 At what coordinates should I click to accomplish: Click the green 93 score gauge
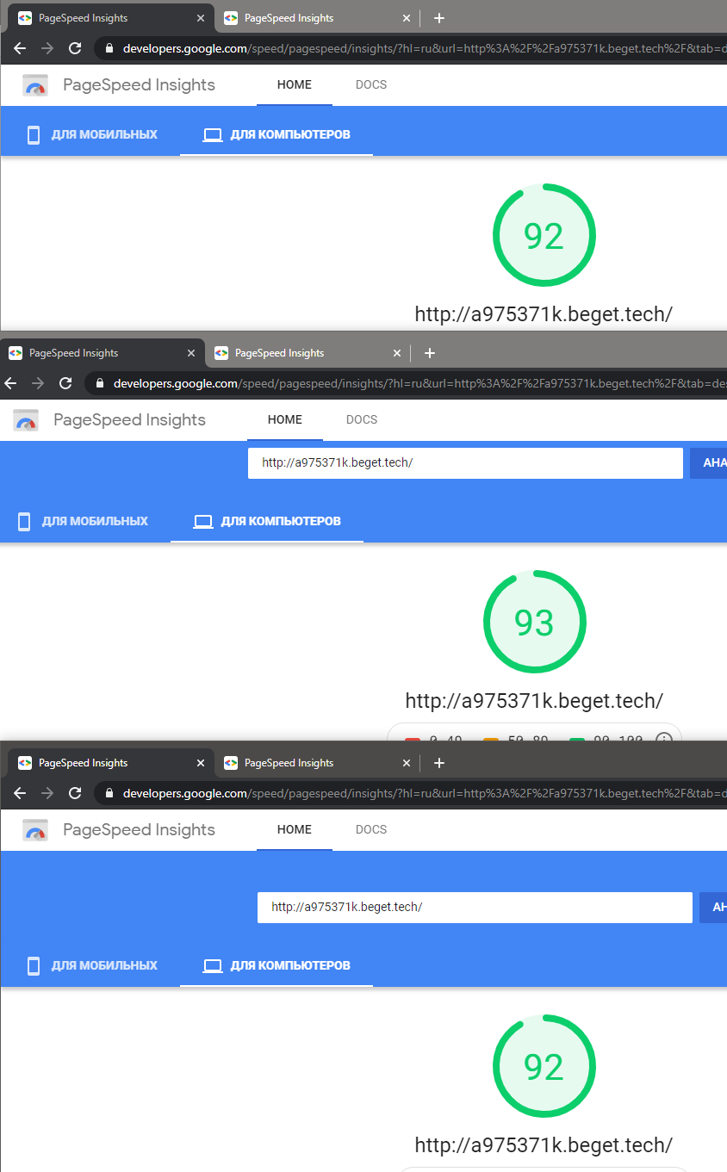pos(534,622)
